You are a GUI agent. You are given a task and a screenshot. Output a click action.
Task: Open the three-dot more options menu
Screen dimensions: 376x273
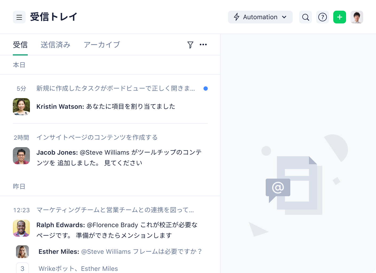[x=203, y=45]
